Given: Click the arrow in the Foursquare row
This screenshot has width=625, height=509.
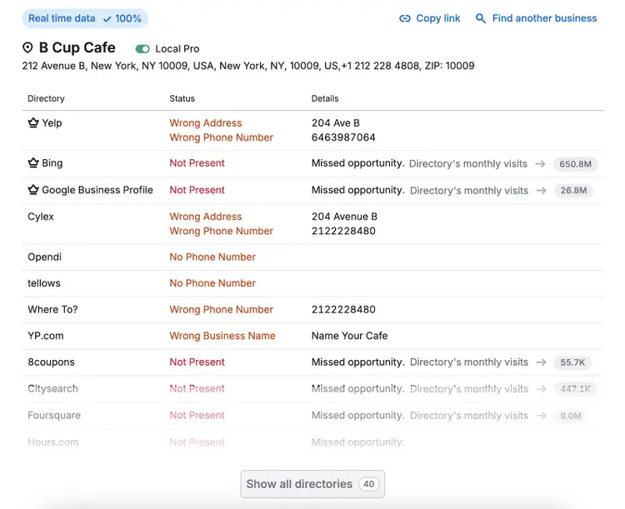Looking at the screenshot, I should 541,416.
